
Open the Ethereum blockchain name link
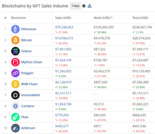tap(29, 29)
